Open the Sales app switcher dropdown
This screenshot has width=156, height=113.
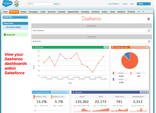tap(144, 4)
